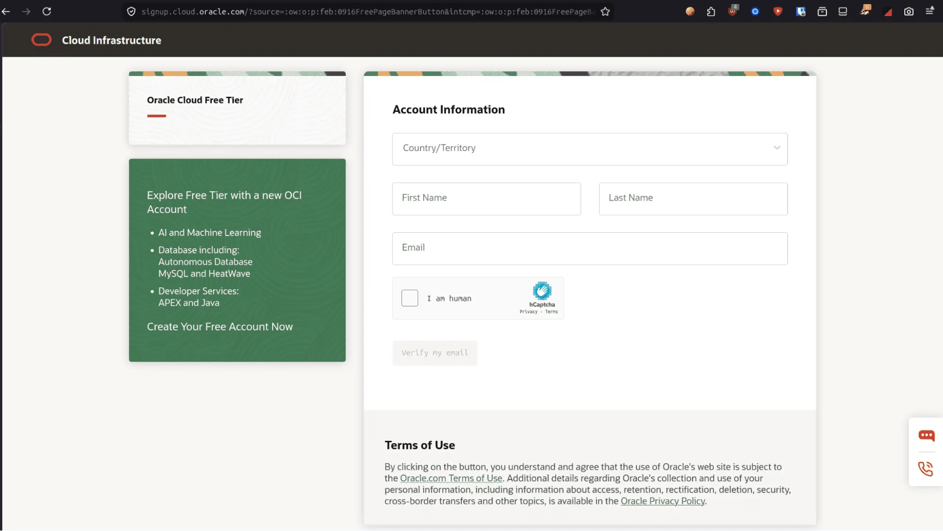Open the sidebar panel toolbar icon
Image resolution: width=943 pixels, height=531 pixels.
(843, 11)
